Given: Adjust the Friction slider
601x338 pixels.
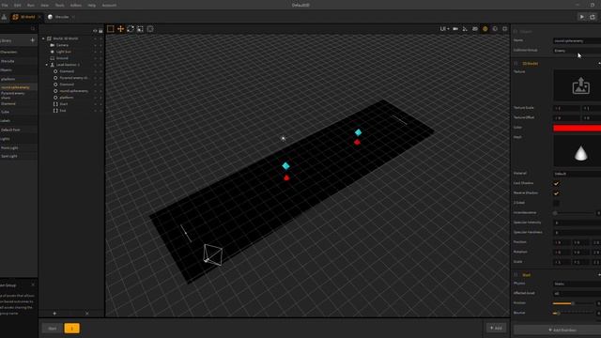Looking at the screenshot, I should (x=574, y=303).
